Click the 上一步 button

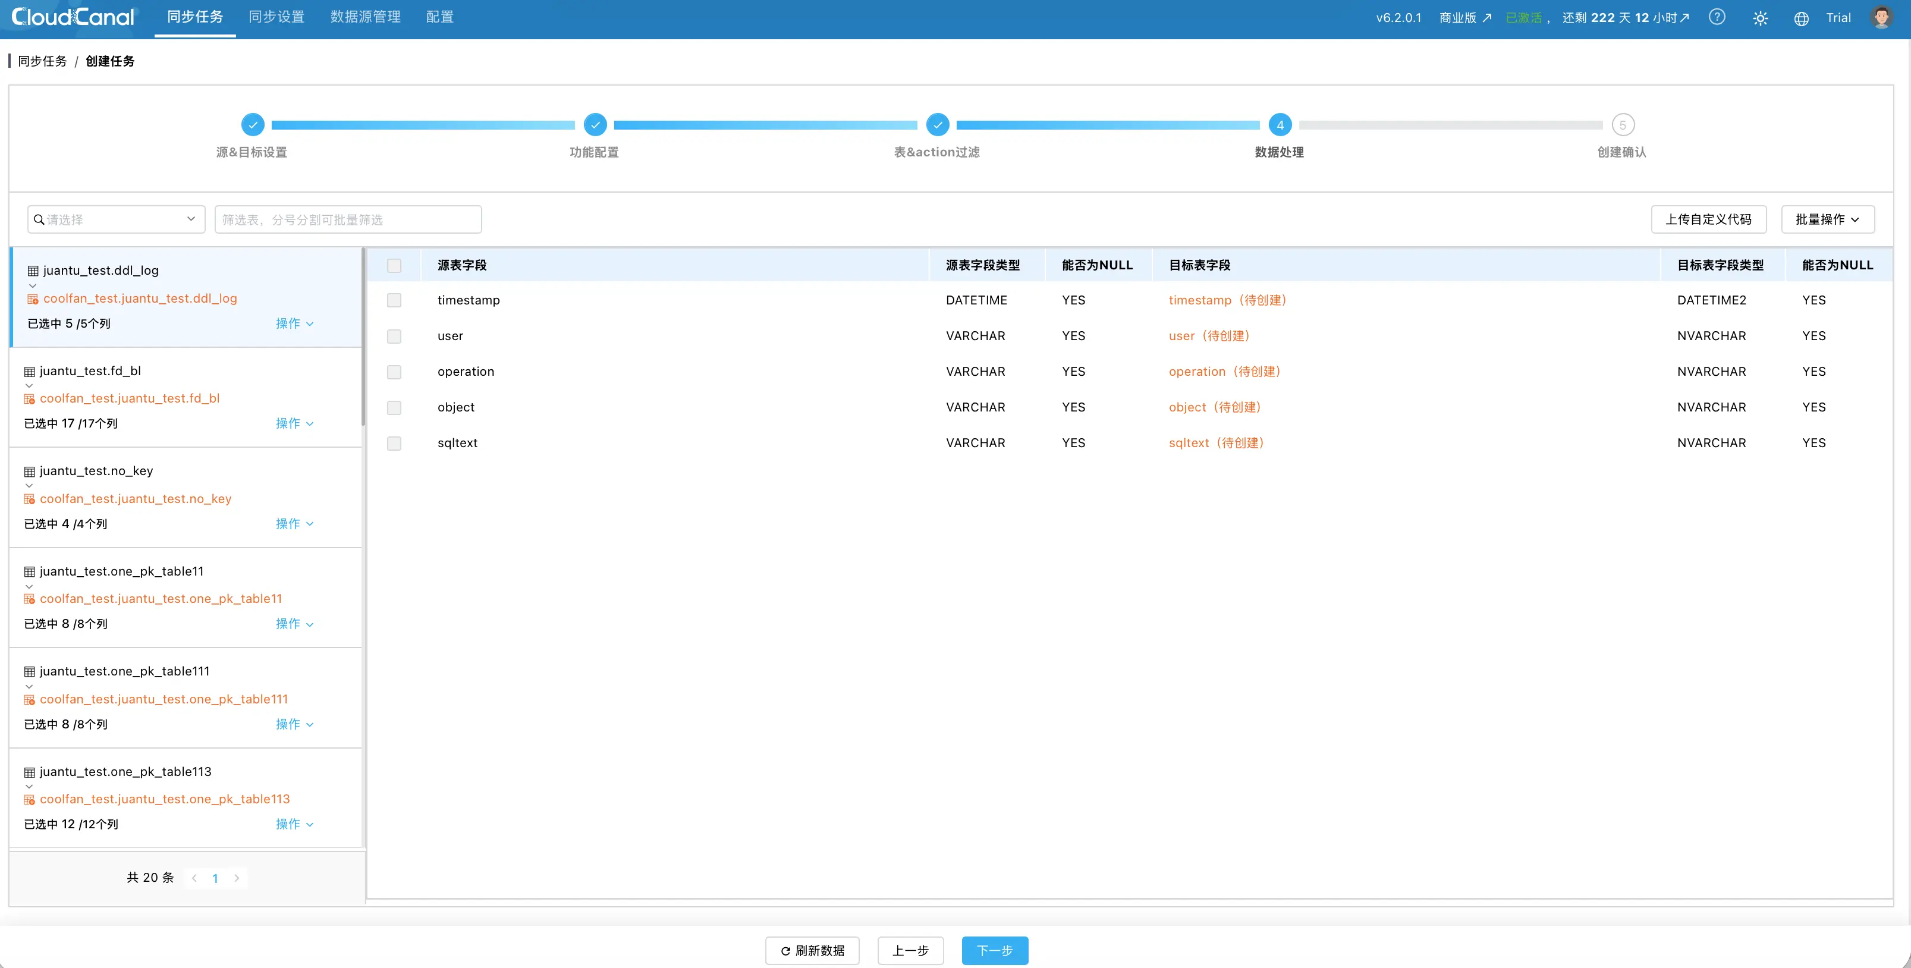tap(910, 950)
